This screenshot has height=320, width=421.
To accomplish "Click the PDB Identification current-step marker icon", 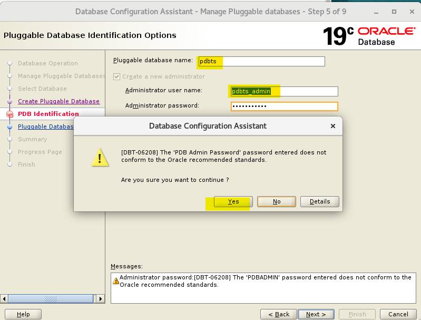I will pos(9,114).
